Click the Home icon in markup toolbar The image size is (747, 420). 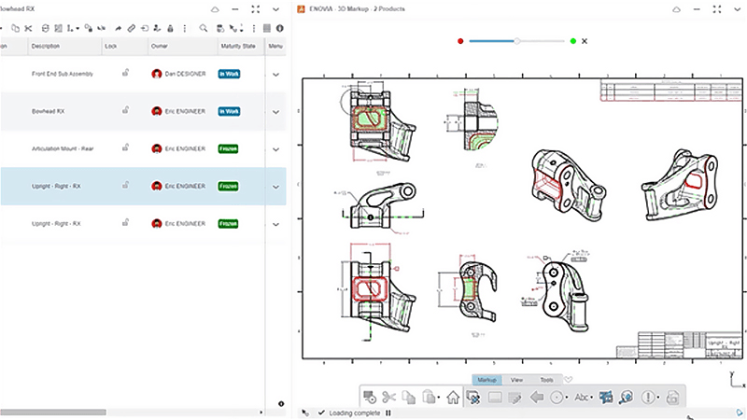[x=453, y=397]
